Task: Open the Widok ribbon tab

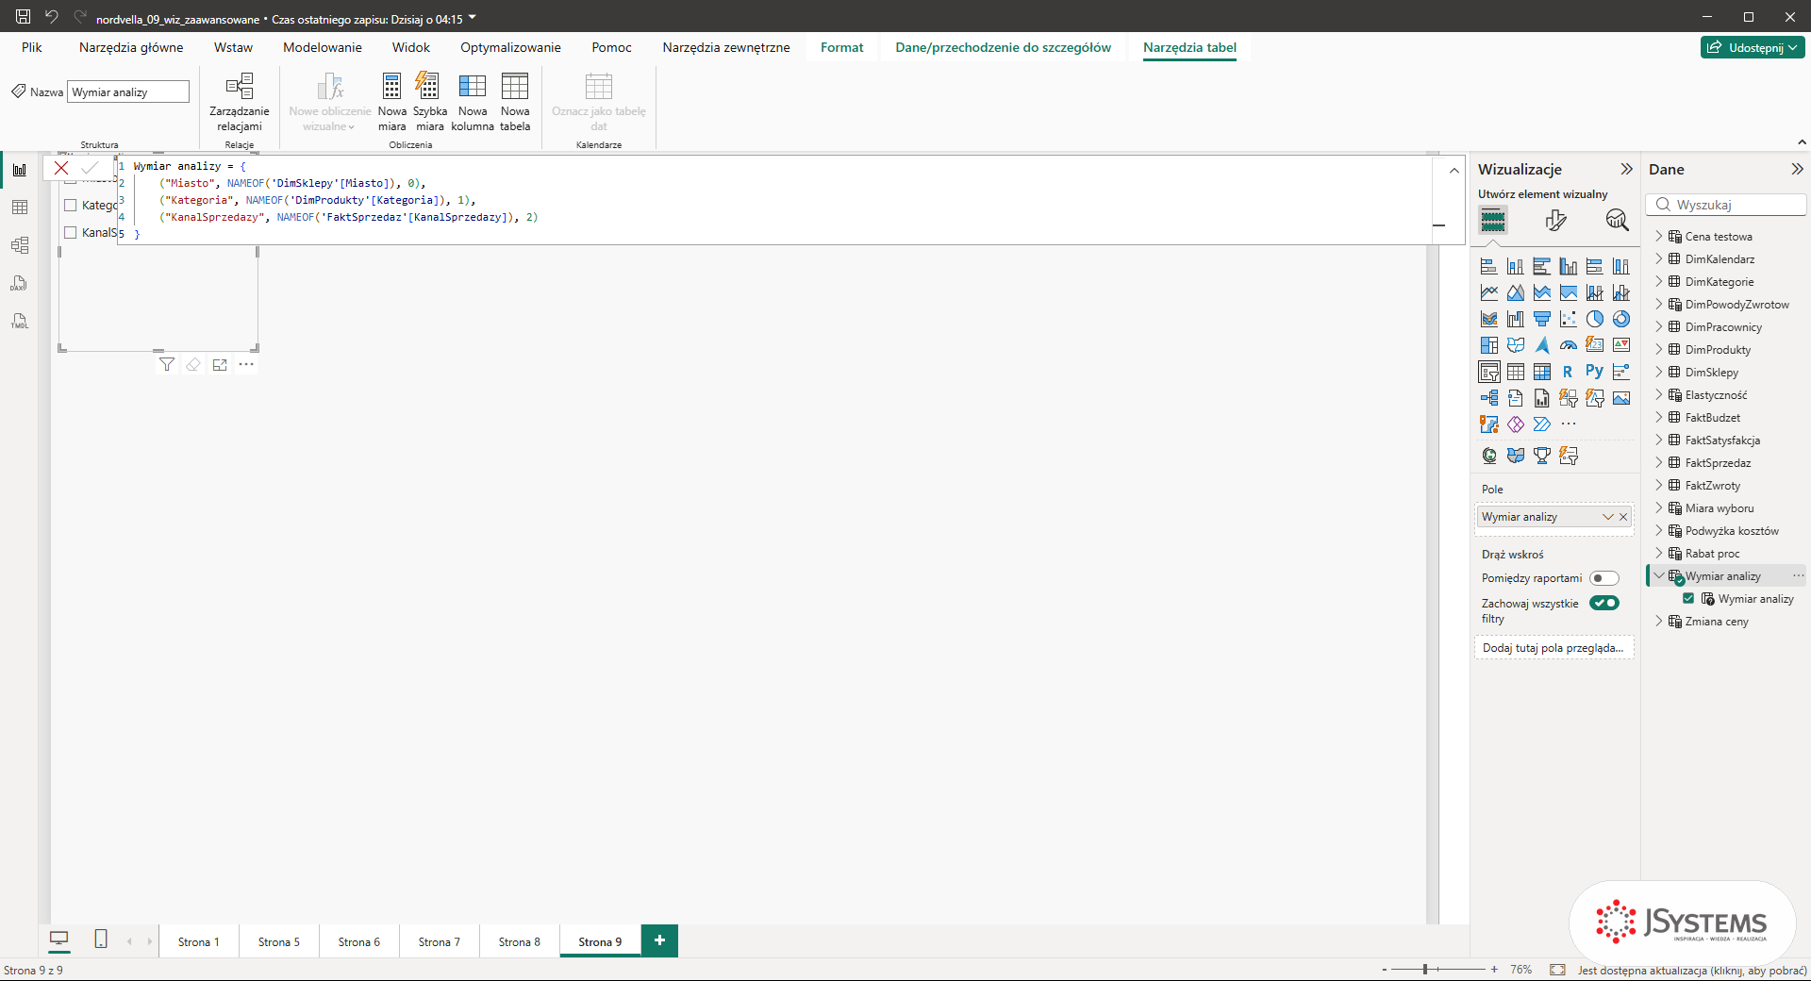Action: [x=411, y=47]
